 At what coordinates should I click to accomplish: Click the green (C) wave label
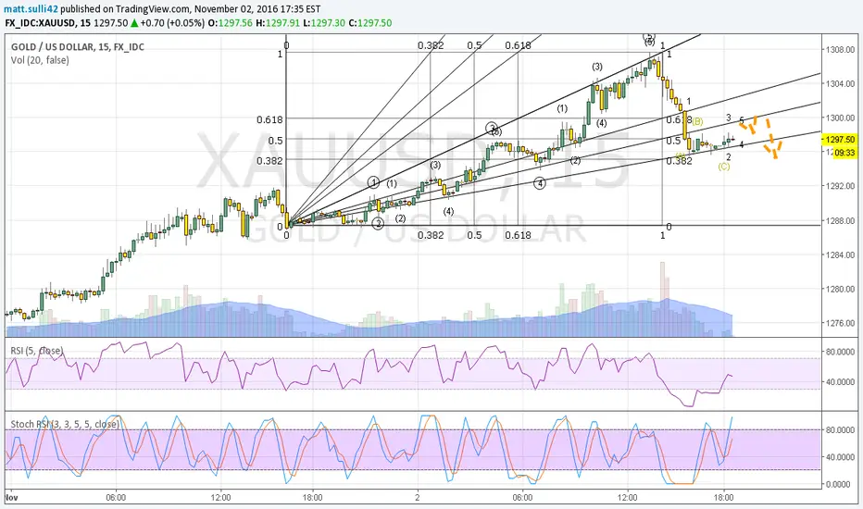(724, 167)
